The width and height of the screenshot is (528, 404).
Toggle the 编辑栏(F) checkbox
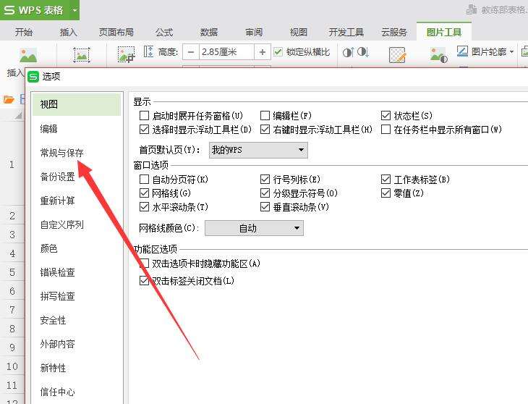[x=265, y=116]
